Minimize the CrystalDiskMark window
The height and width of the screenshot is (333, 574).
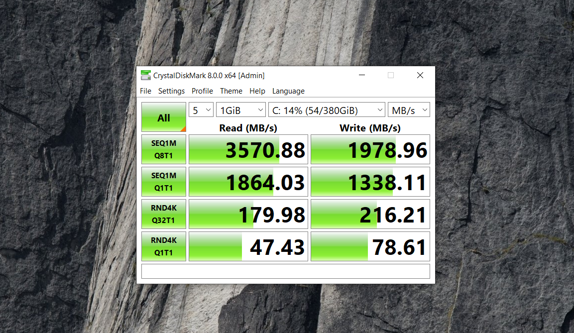click(x=362, y=75)
